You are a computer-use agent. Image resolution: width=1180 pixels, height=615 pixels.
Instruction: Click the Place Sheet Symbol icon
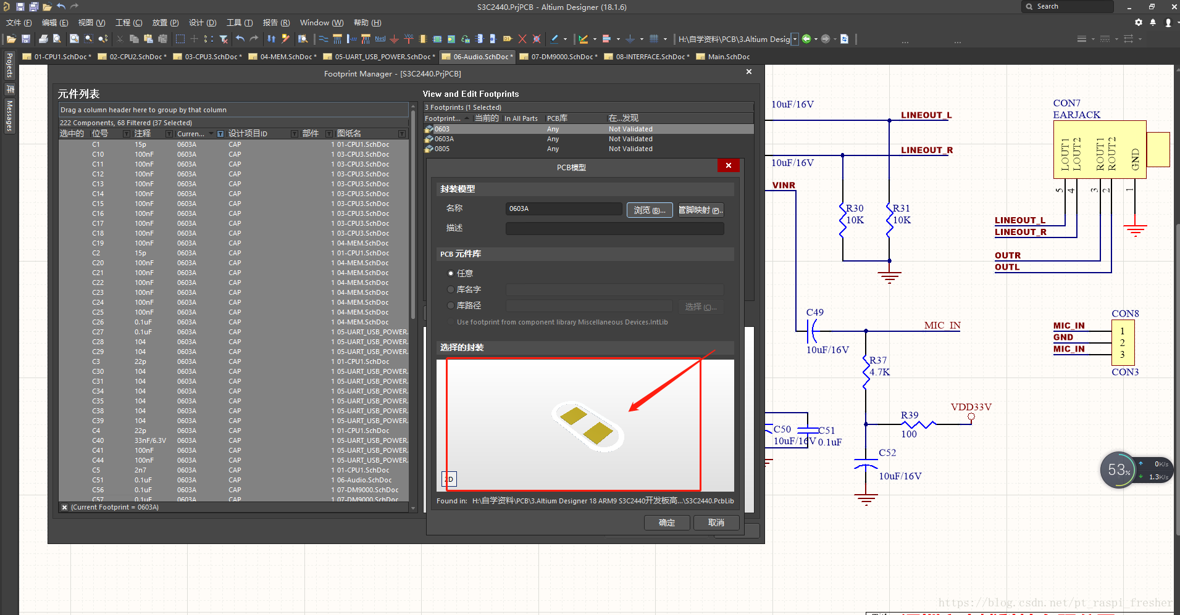pos(437,39)
